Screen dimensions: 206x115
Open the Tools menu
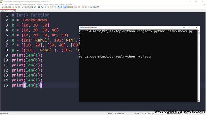pyautogui.click(x=46, y=4)
